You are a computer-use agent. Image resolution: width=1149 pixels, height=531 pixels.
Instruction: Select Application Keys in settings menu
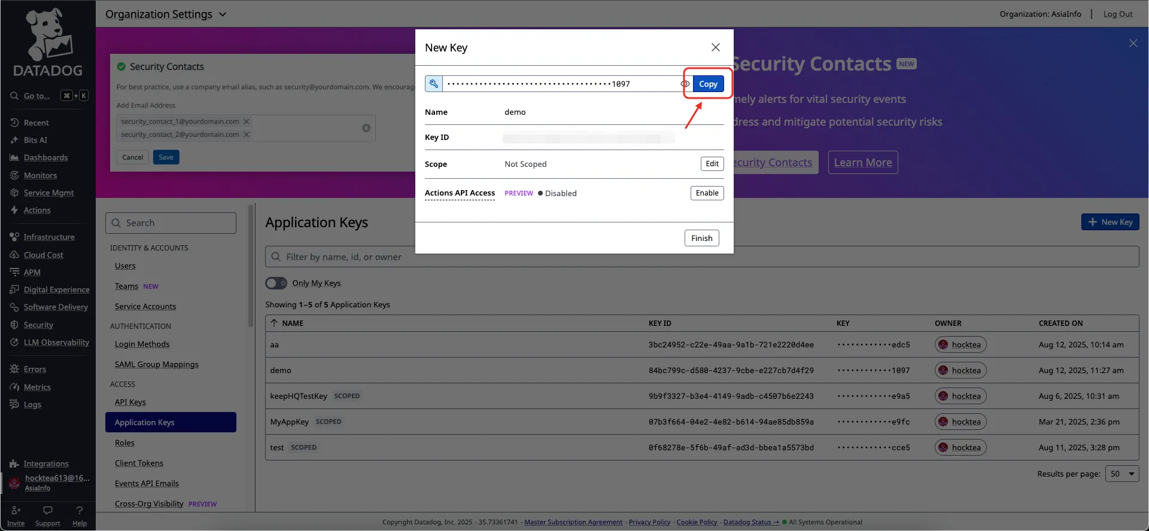click(171, 423)
